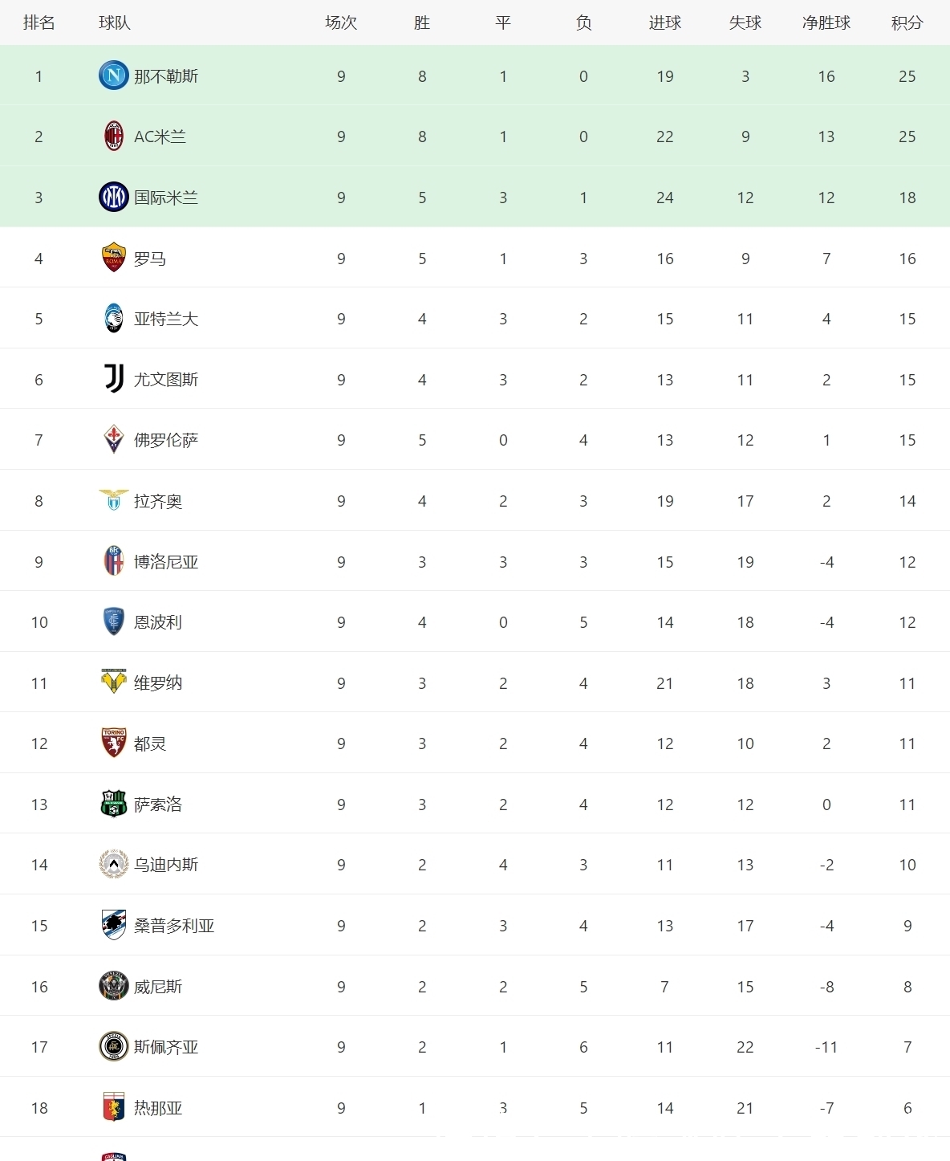This screenshot has height=1161, width=950.
Task: Open the Fiorentina badge icon
Action: 114,440
